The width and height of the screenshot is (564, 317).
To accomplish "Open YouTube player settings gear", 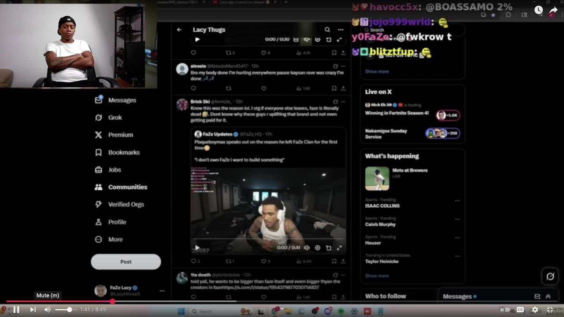I will 535,310.
